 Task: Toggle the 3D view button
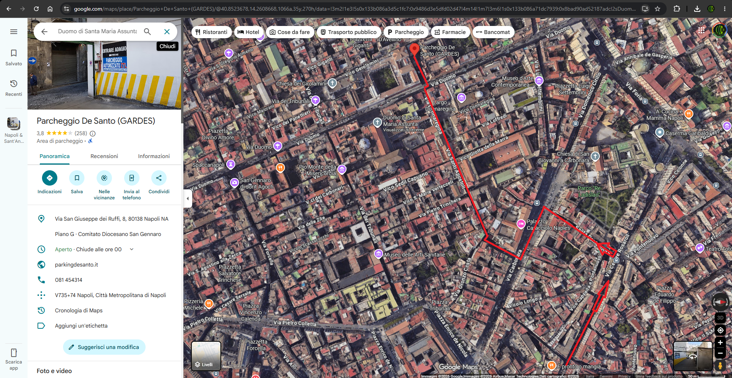[x=720, y=318]
